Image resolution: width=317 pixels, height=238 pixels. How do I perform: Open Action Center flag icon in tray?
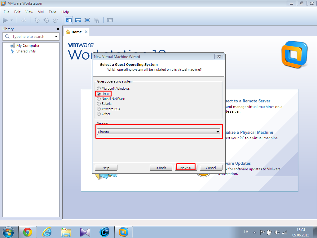(262, 232)
